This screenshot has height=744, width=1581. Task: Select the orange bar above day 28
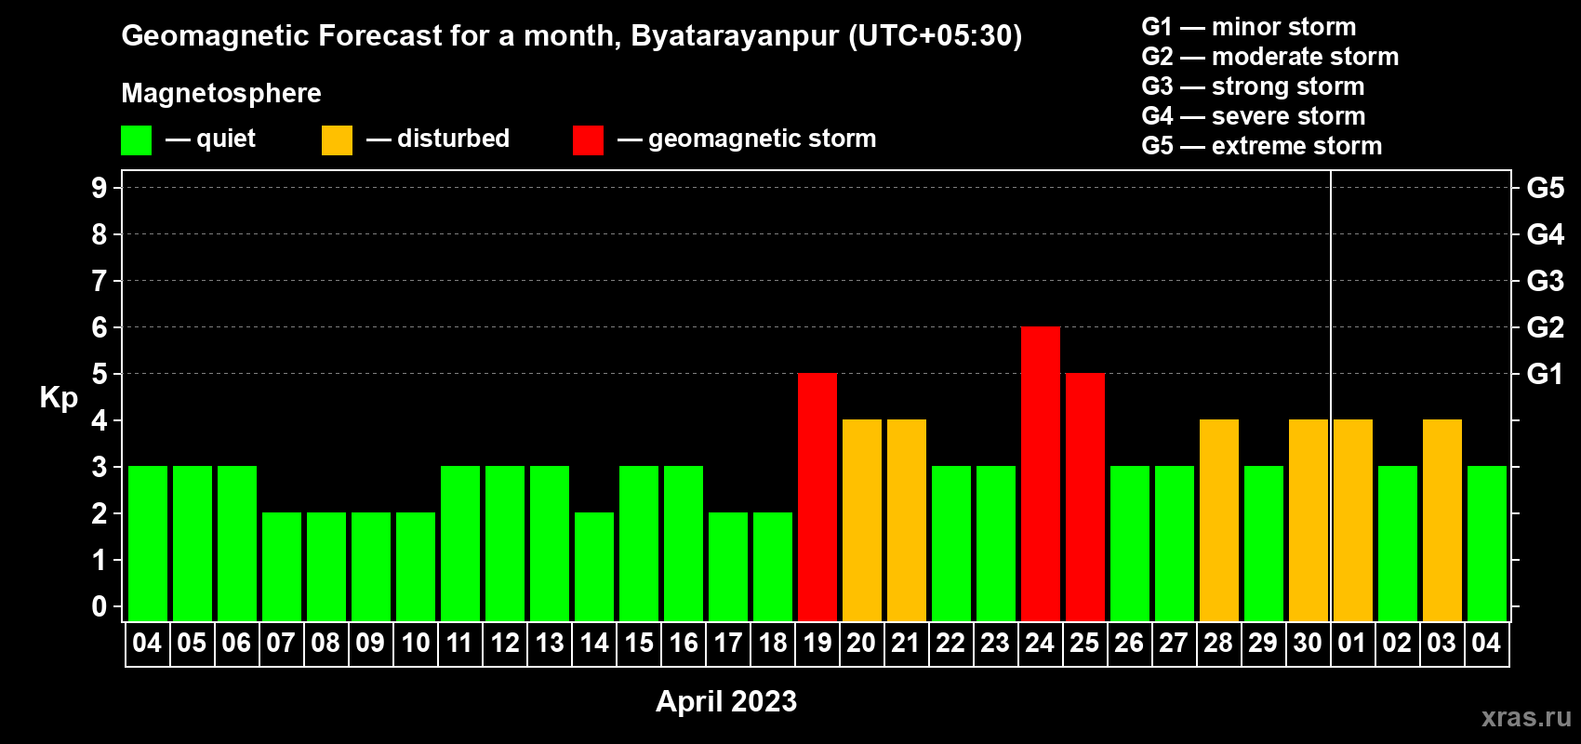1218,520
